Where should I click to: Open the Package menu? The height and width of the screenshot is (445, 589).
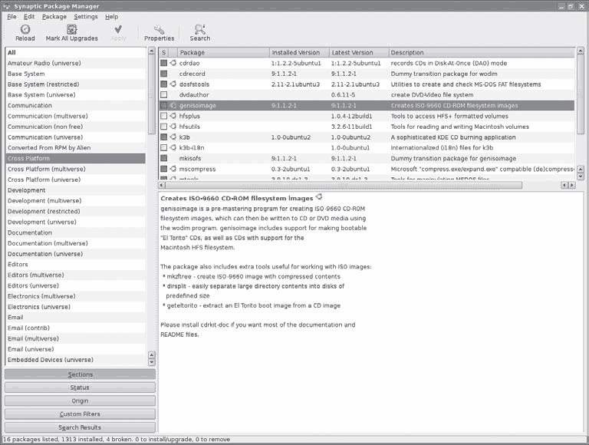[54, 16]
